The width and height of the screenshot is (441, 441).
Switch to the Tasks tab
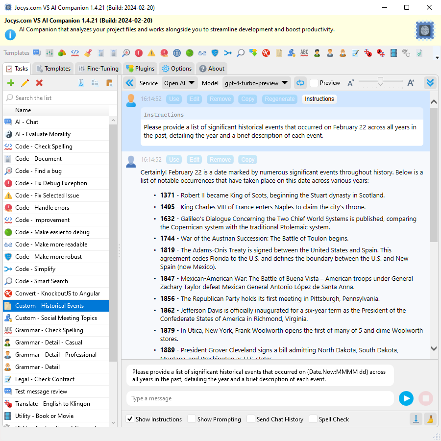[18, 68]
